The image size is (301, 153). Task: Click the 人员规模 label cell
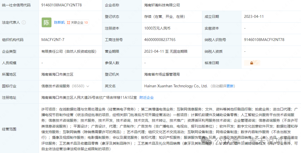tap(20, 63)
